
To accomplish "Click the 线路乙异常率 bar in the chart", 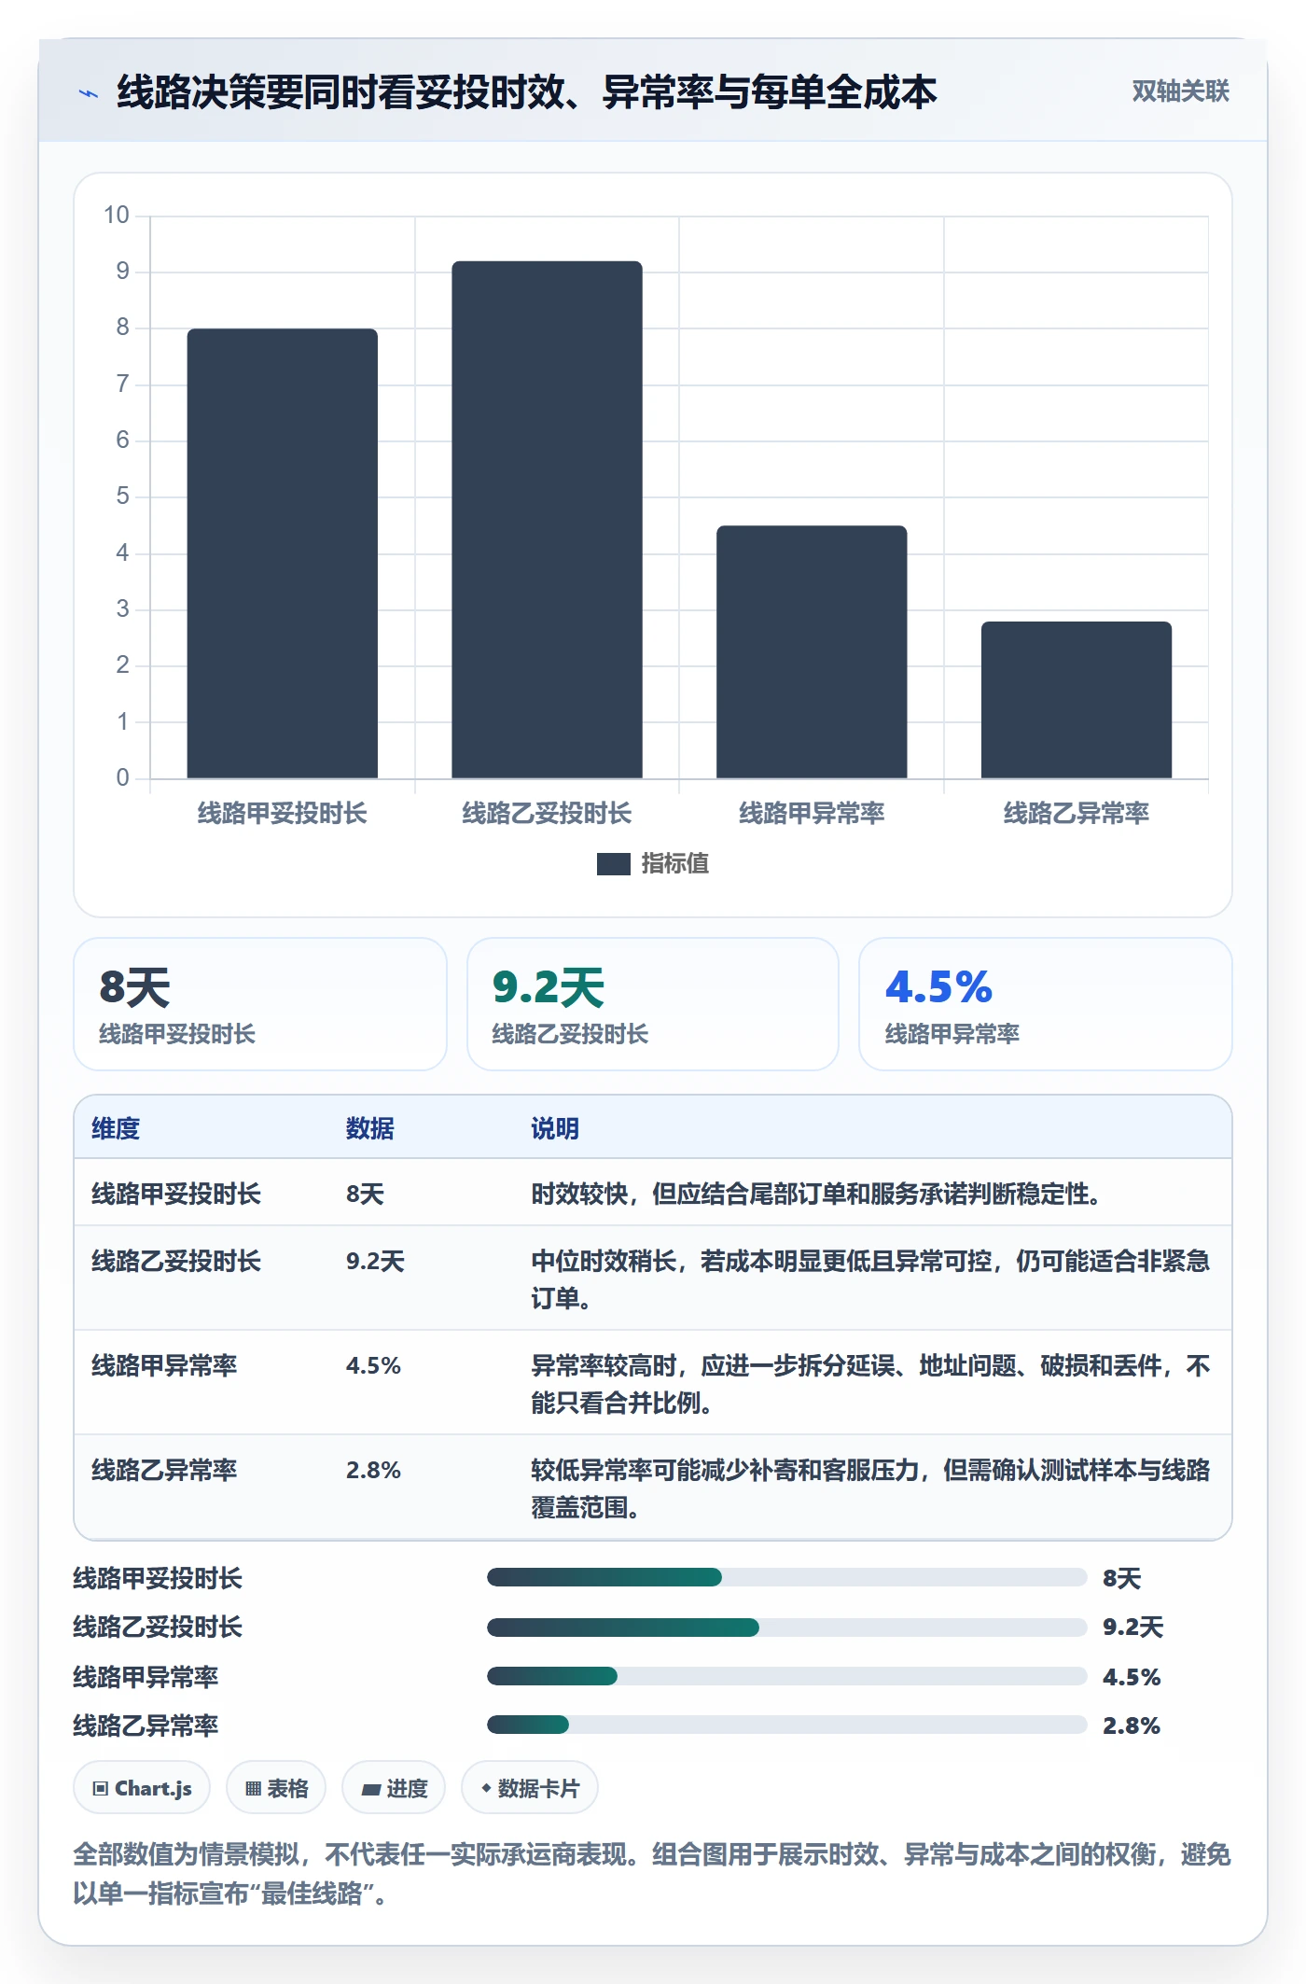I will [1077, 700].
